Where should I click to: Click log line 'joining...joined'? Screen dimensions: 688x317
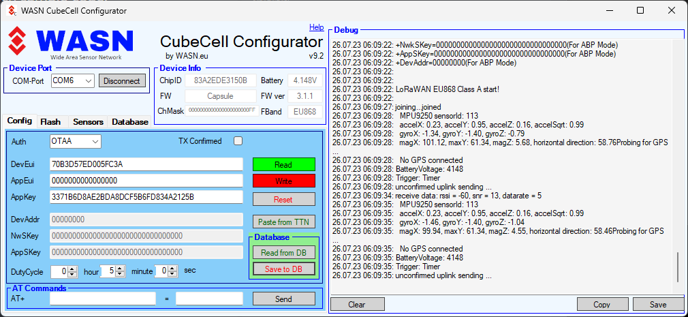point(386,107)
